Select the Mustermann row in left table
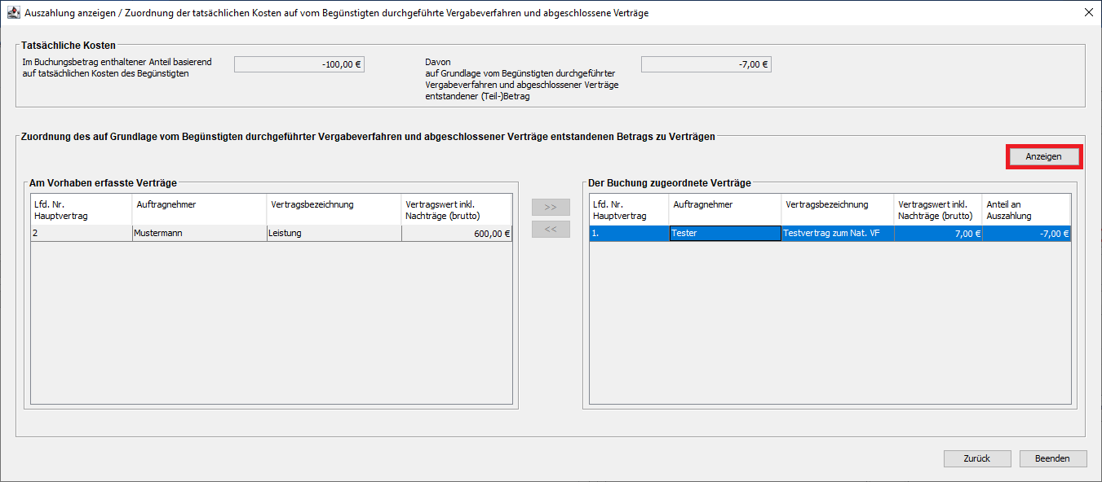 [x=199, y=234]
